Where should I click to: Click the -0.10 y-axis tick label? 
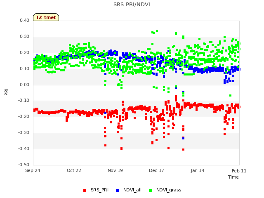point(24,101)
